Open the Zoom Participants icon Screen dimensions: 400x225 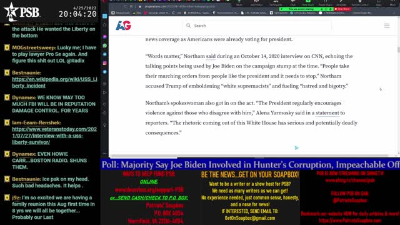[276, 2]
